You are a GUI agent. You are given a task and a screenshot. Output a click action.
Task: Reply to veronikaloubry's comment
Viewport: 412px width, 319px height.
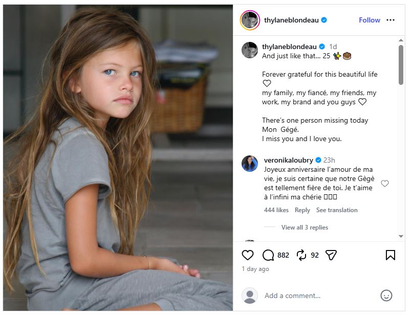[302, 210]
